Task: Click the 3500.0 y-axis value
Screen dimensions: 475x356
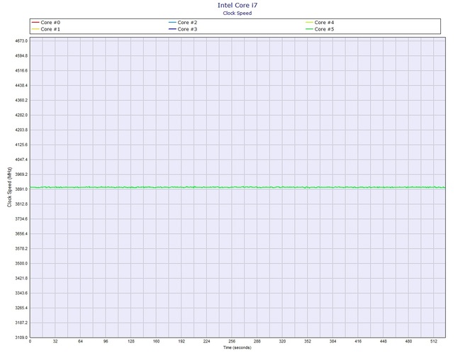Action: pyautogui.click(x=21, y=264)
